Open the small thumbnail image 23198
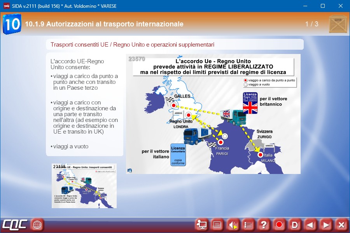 [x=84, y=186]
